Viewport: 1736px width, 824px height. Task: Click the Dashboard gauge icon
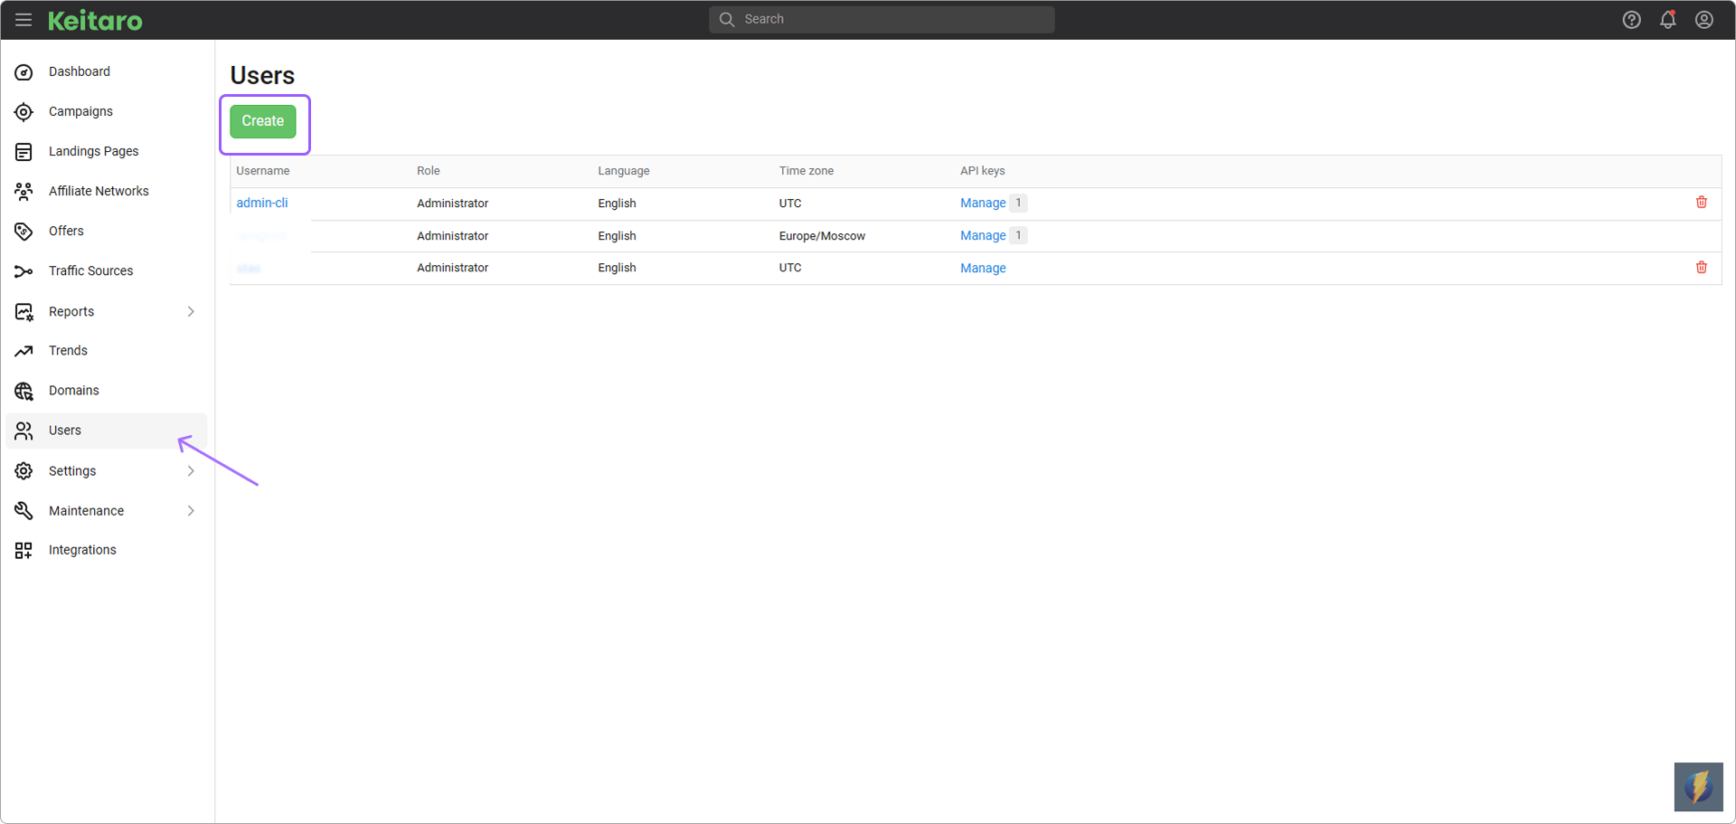pos(24,72)
